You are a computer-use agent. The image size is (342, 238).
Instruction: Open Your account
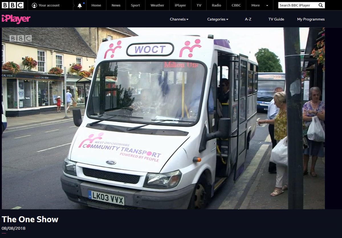tap(46, 5)
